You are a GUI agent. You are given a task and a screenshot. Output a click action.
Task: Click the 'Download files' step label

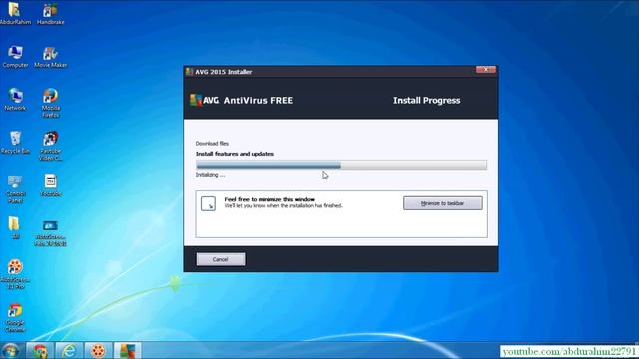(212, 144)
